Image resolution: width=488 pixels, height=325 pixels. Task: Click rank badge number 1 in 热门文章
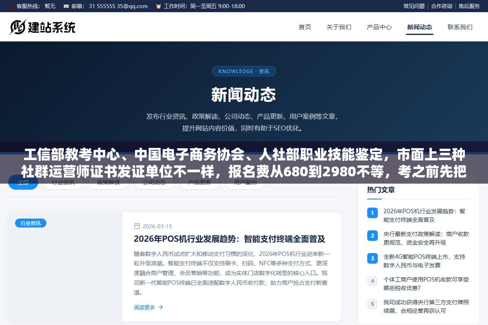click(x=372, y=212)
